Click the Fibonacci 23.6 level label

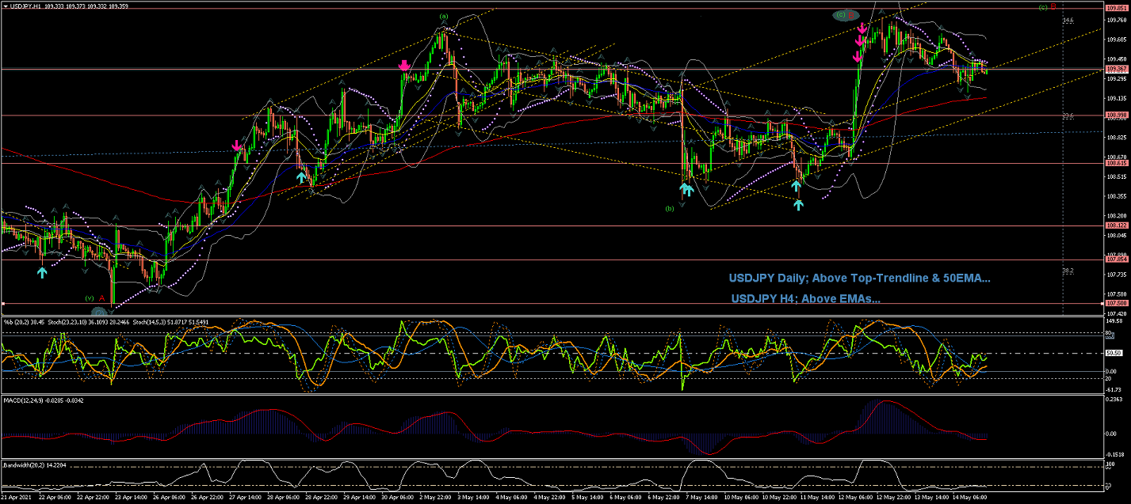pyautogui.click(x=1068, y=116)
